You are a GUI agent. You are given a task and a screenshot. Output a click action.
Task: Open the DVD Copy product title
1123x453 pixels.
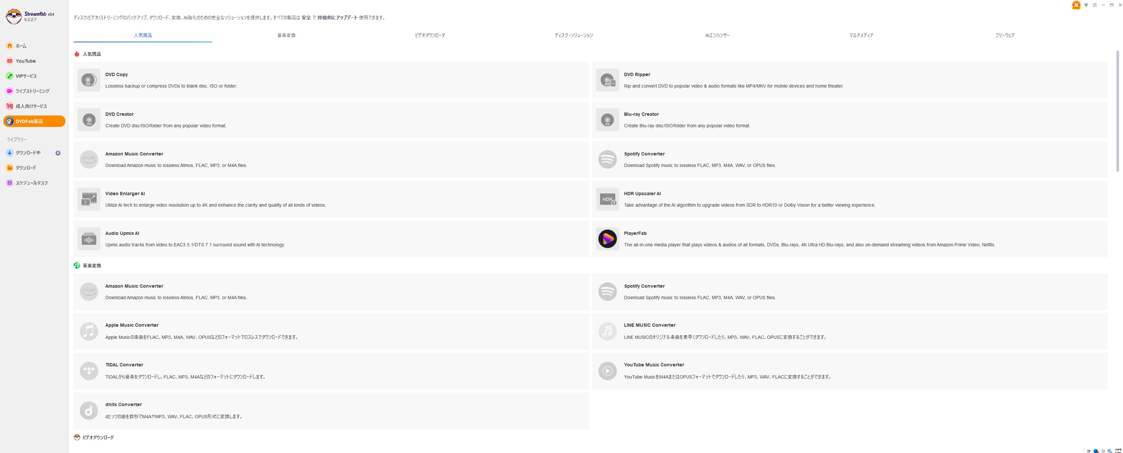coord(116,74)
